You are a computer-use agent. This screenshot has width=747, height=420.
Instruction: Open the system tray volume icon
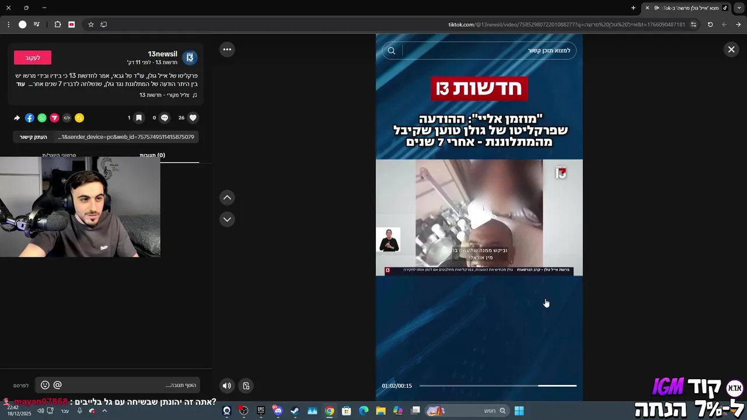pos(40,411)
